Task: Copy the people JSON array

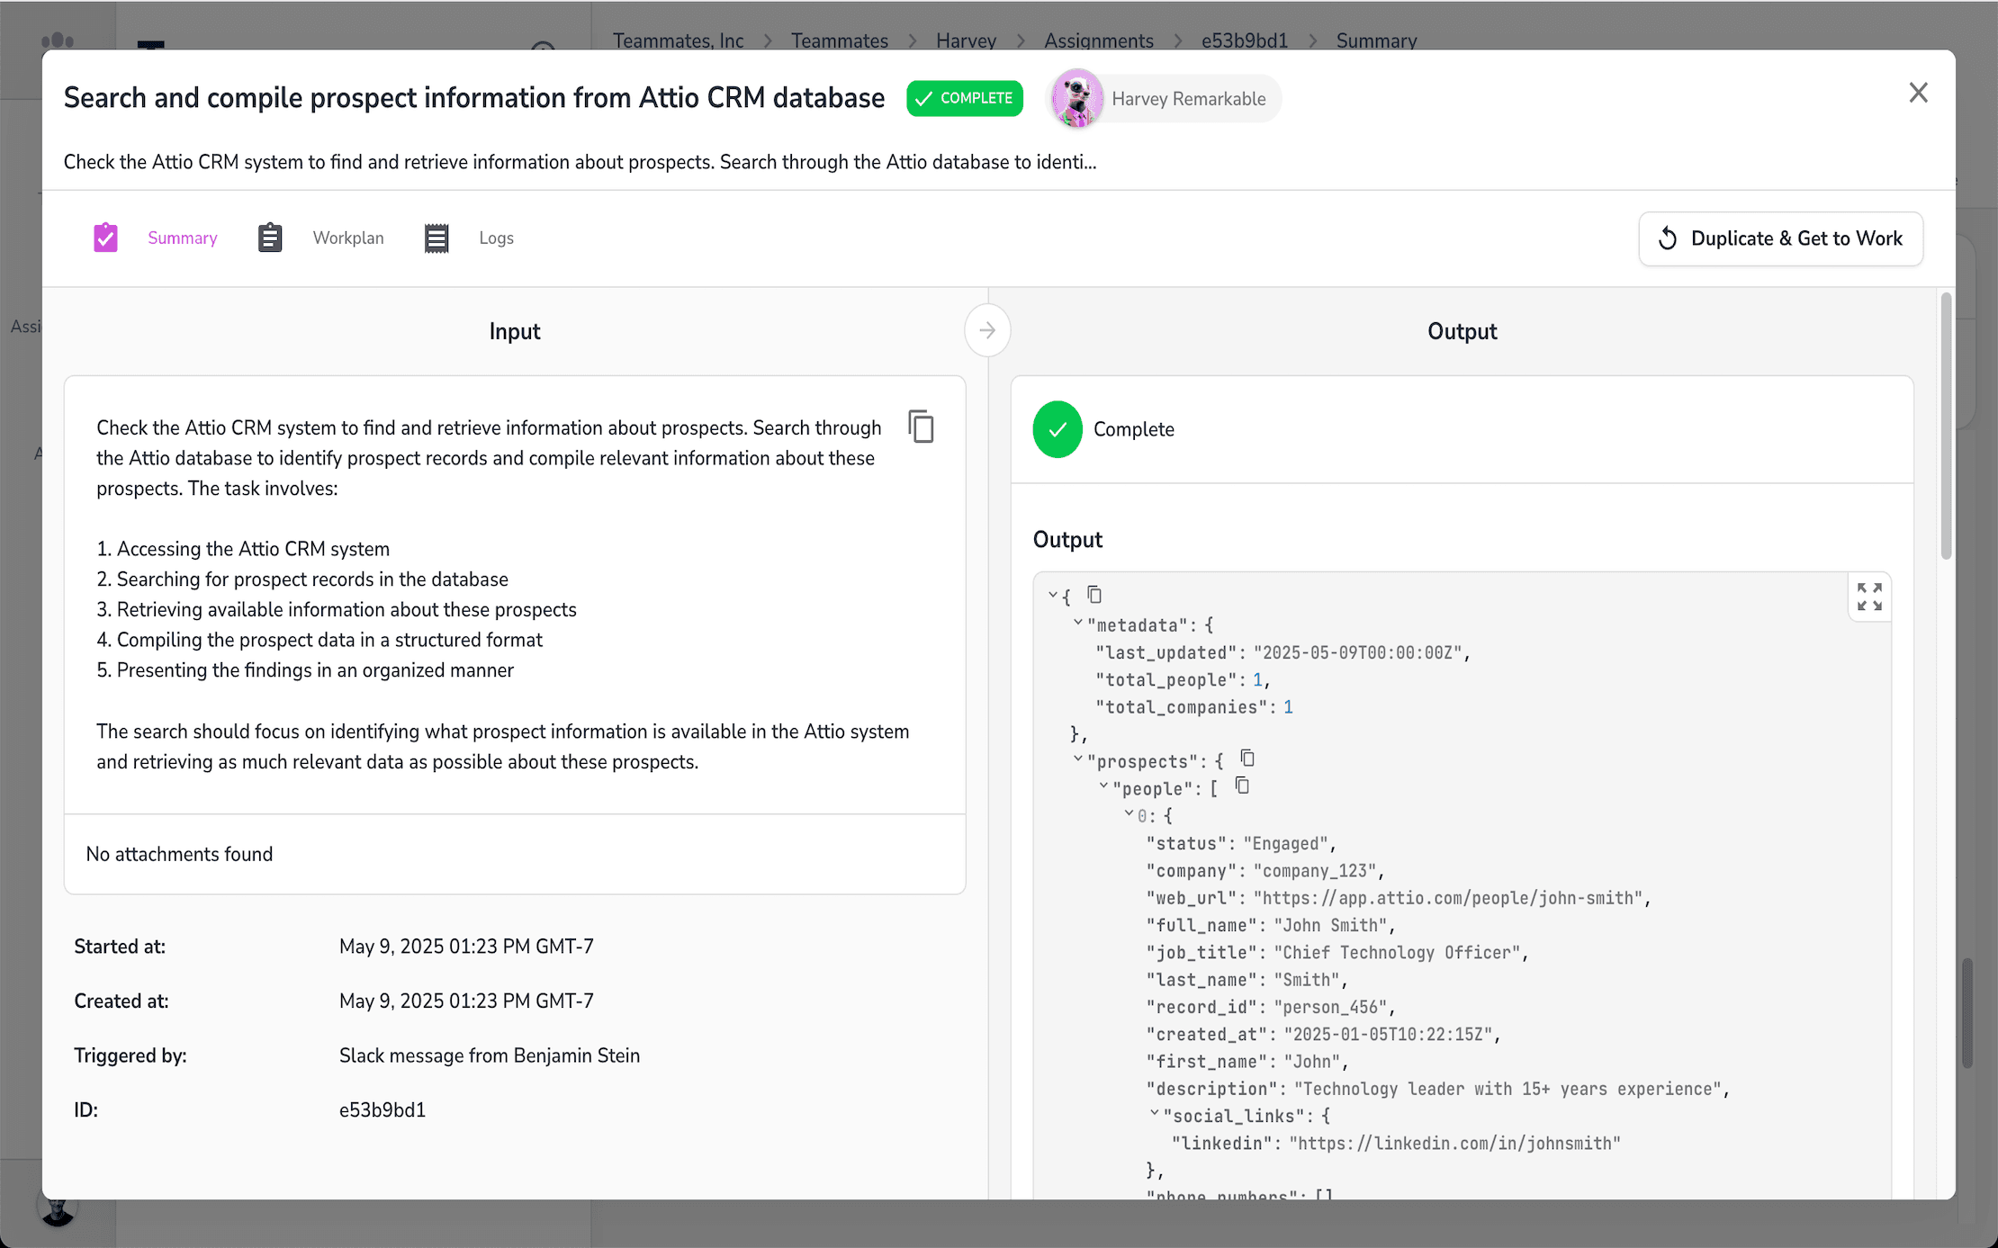Action: point(1242,786)
